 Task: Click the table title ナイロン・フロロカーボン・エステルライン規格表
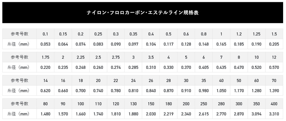pyautogui.click(x=142, y=13)
